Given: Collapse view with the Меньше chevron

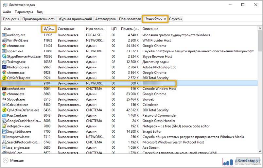Looking at the screenshot, I should click(x=6, y=160).
